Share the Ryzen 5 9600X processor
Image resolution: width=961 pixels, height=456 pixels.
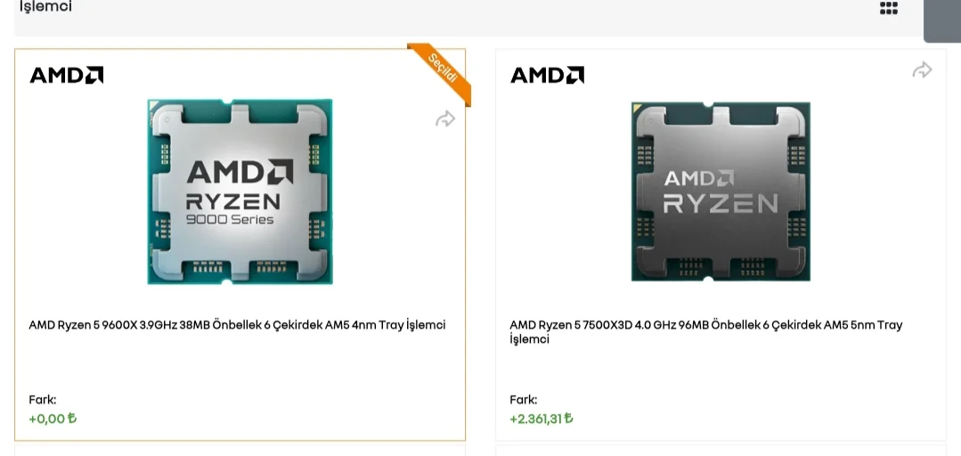(444, 119)
